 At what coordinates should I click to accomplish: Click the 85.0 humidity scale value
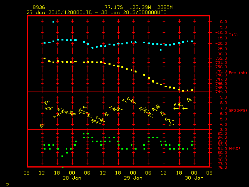[x=222, y=133]
